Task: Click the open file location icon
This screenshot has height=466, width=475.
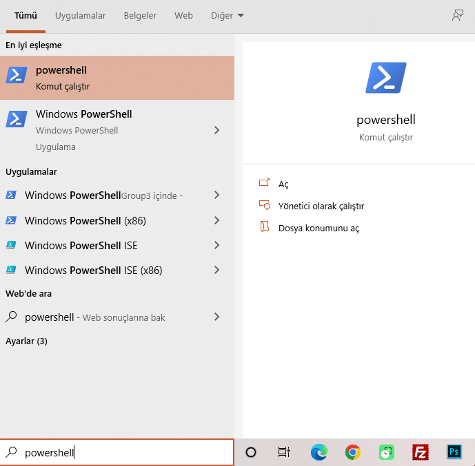Action: (265, 226)
